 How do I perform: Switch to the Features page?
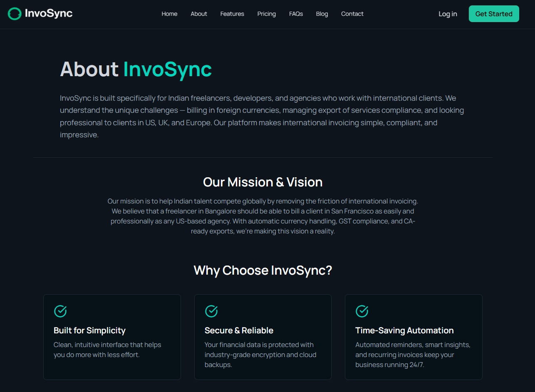point(232,14)
